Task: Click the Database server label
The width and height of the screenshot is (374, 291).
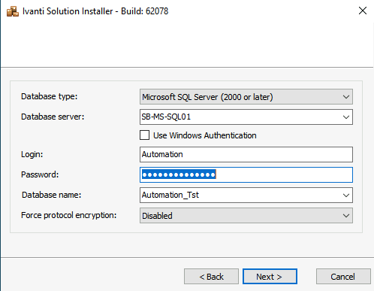Action: [x=53, y=117]
